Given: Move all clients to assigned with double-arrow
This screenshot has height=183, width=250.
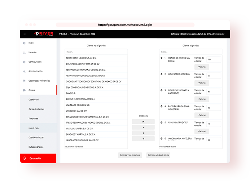Looking at the screenshot, I should [143, 122].
